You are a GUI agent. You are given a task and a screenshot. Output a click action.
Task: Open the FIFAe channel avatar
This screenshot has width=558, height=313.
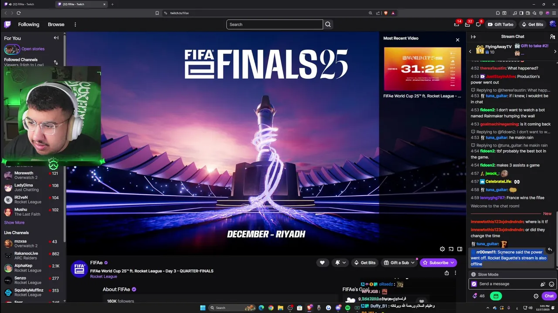(x=79, y=269)
